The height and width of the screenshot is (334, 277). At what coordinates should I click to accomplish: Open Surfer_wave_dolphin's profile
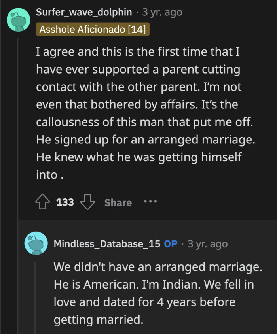tap(84, 12)
